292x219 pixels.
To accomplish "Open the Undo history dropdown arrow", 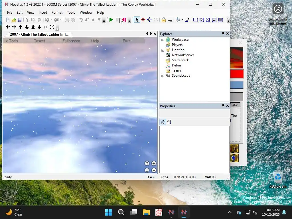I will (51, 20).
